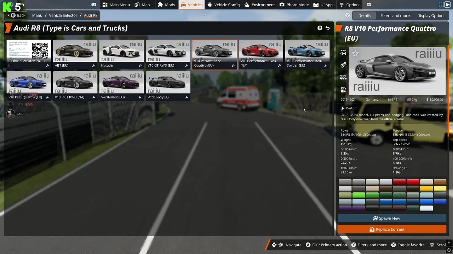Select the ABT (EU) configuration
The width and height of the screenshot is (453, 254).
point(75,54)
